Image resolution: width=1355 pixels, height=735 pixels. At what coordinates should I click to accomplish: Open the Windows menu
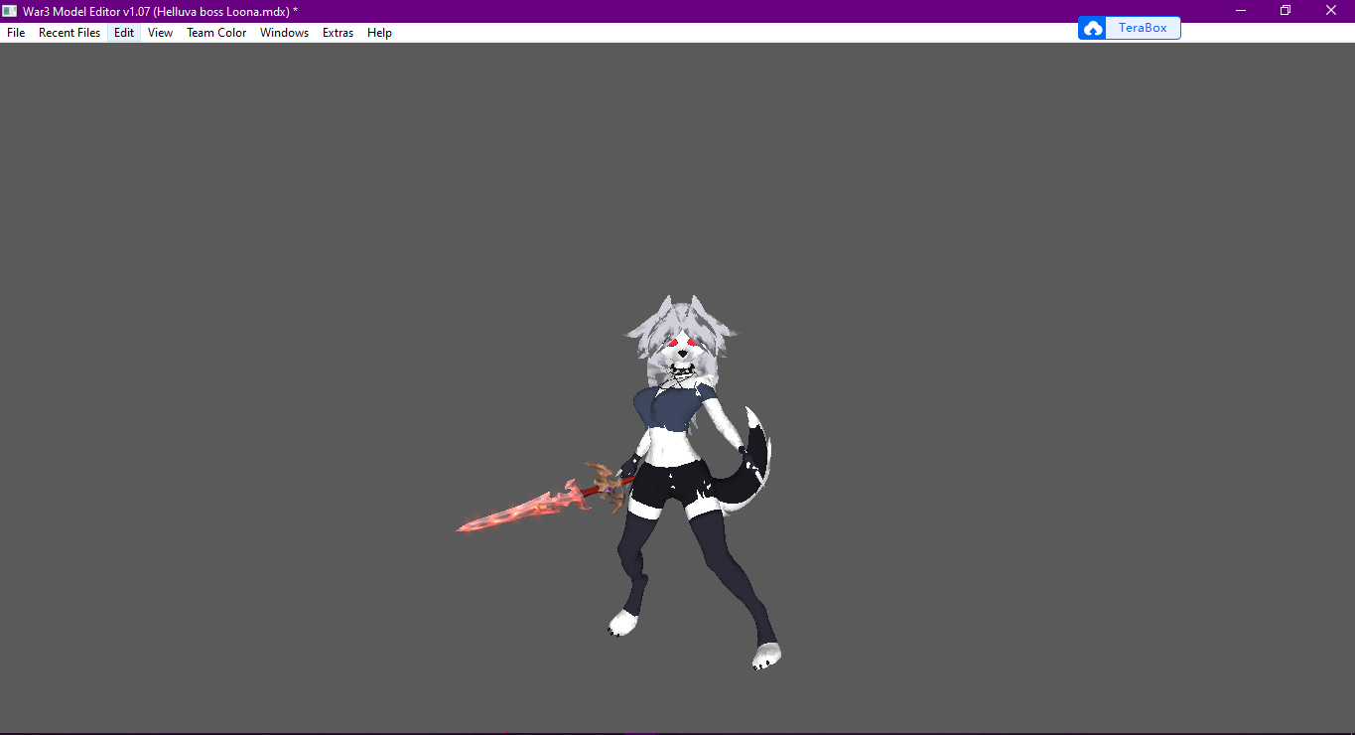284,33
